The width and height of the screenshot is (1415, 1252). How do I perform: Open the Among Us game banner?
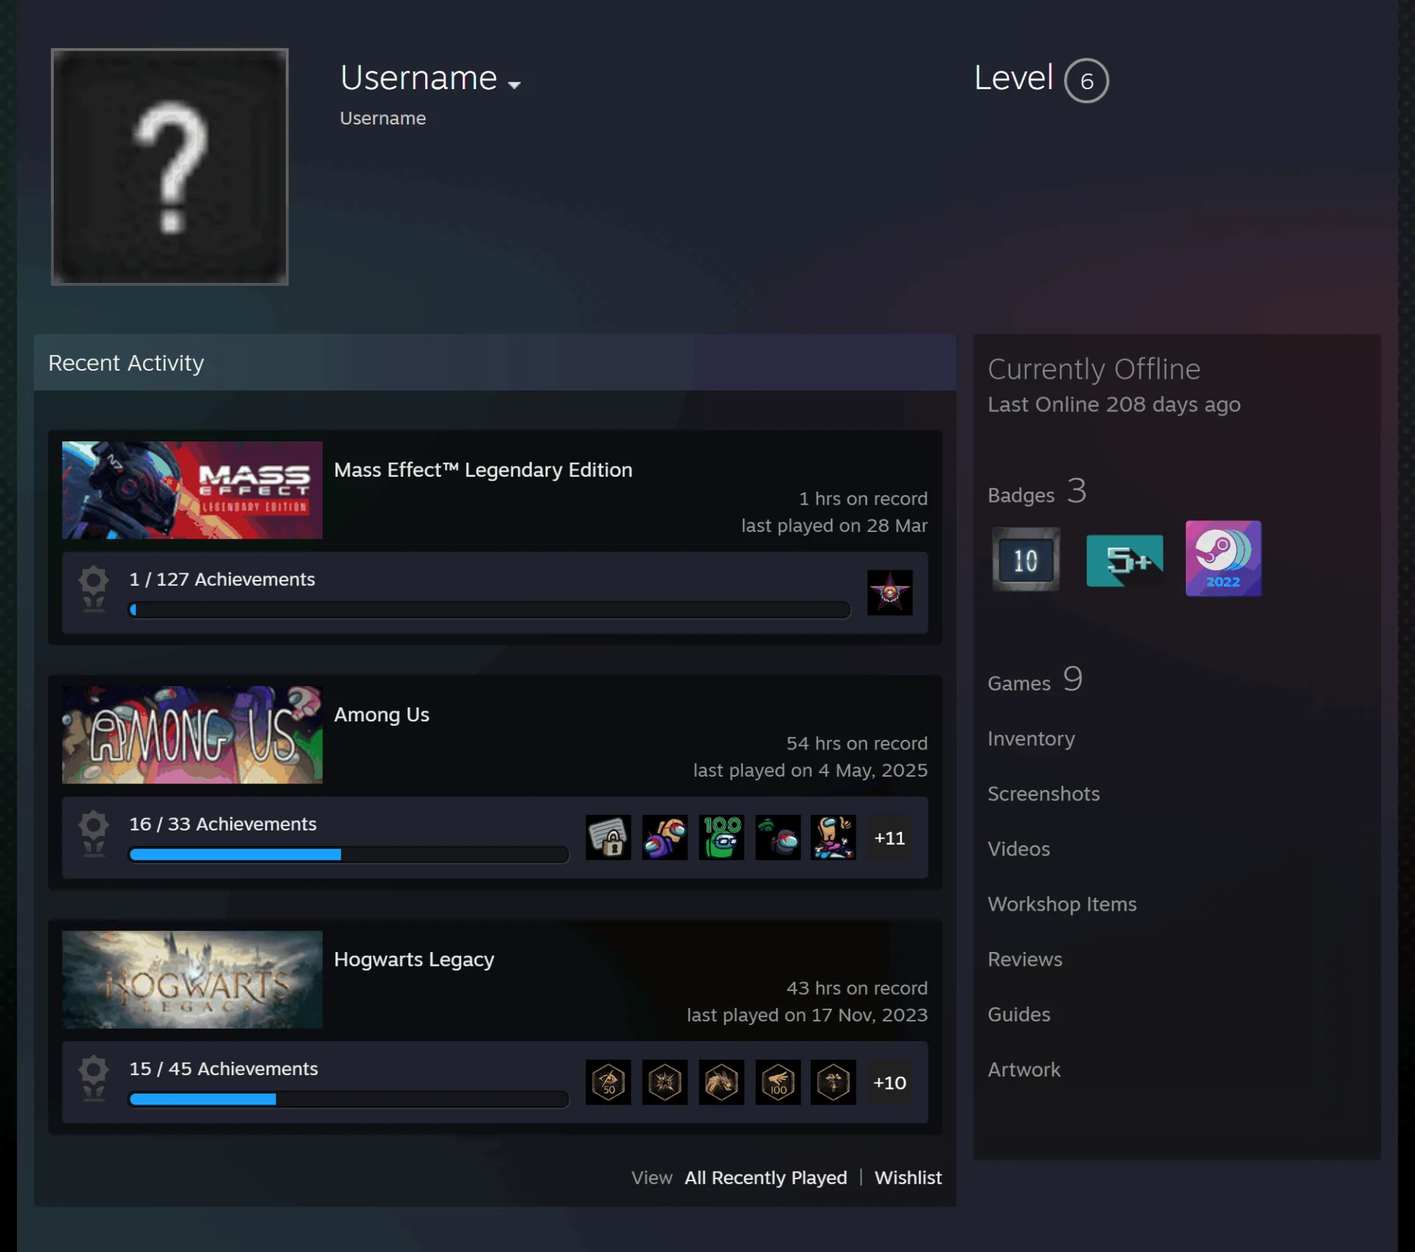pos(192,735)
